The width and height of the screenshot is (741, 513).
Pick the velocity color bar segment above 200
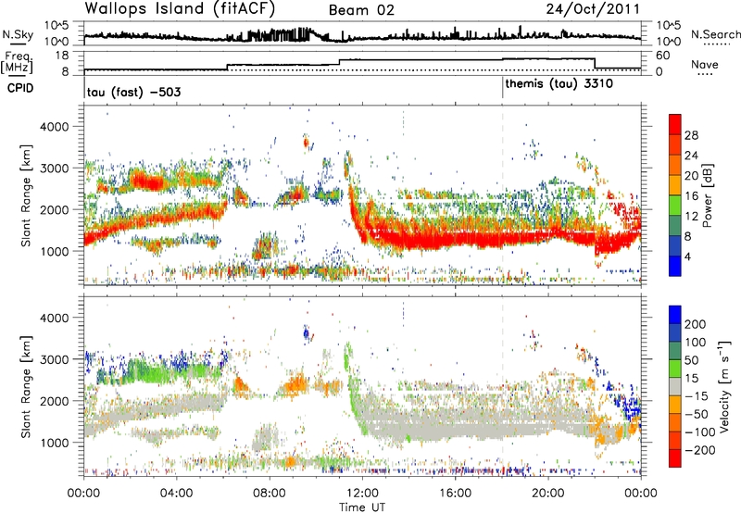[675, 314]
